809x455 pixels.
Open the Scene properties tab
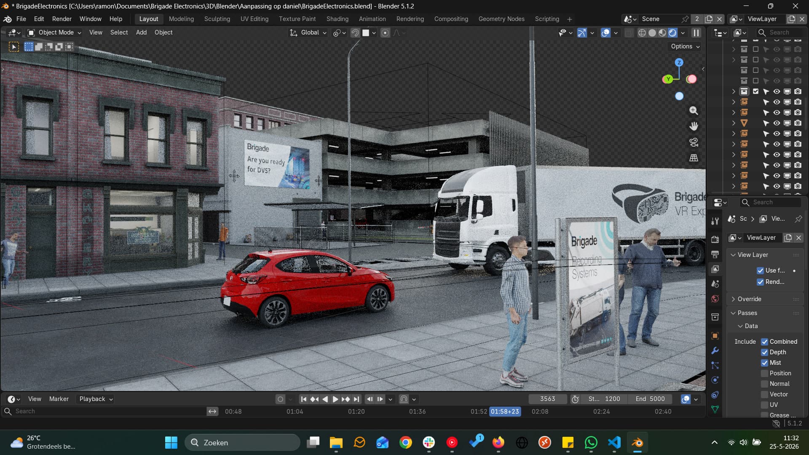click(715, 284)
